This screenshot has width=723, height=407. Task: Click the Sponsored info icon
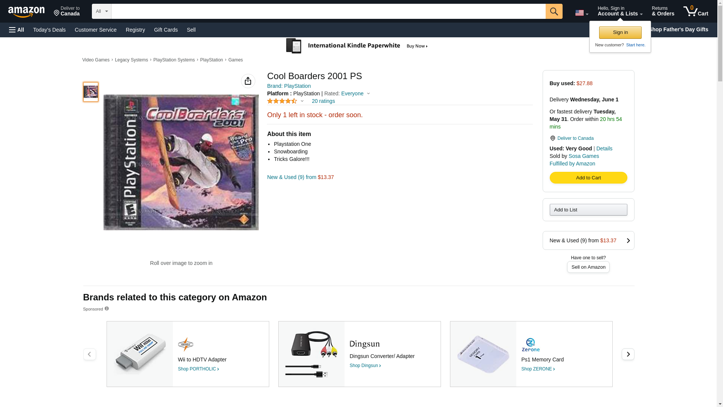(x=107, y=309)
